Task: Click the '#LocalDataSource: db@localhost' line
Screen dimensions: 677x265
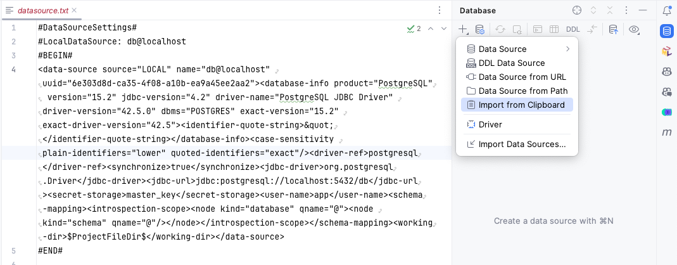Action: pos(112,41)
